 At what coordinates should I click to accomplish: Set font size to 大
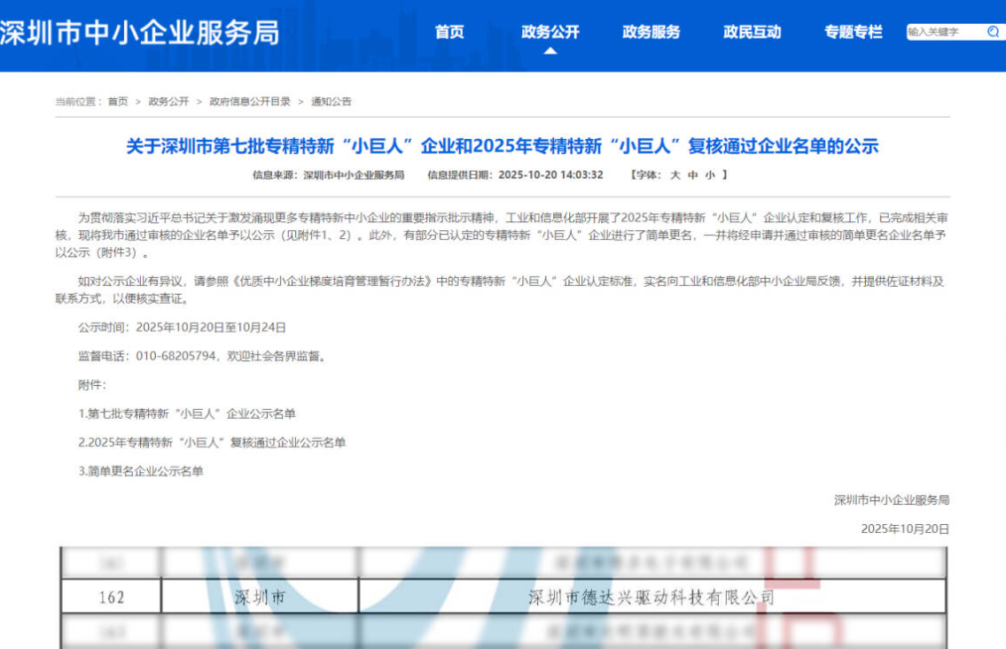point(675,175)
